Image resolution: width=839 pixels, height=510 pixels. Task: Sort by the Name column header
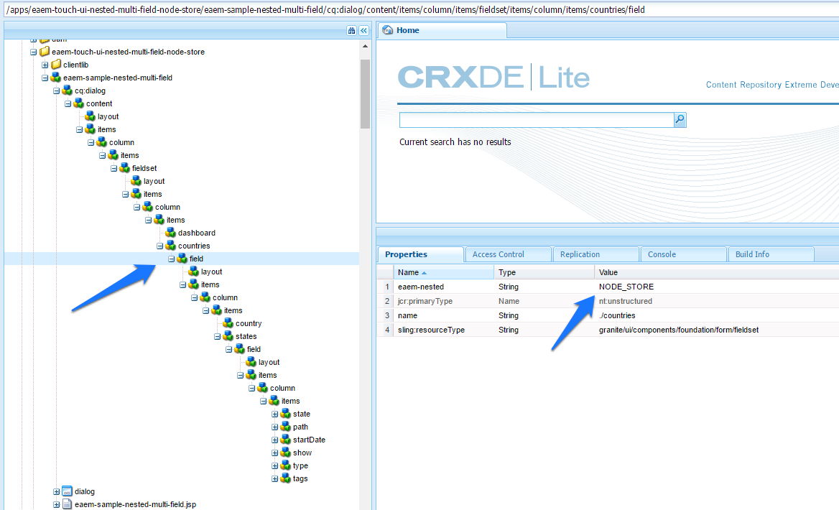pos(444,272)
